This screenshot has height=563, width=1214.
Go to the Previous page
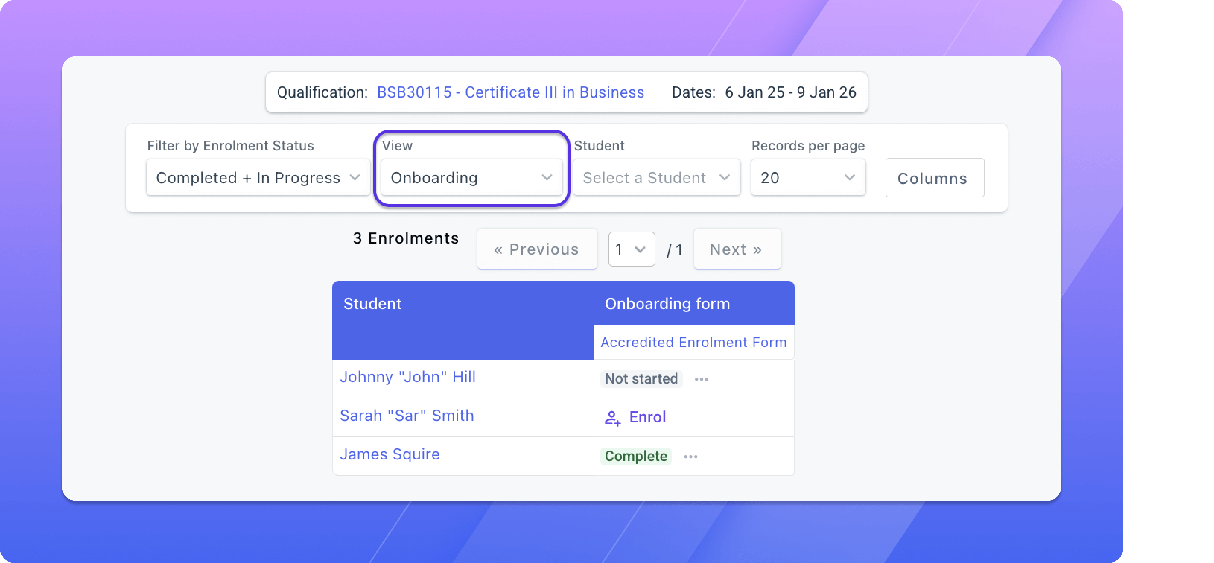pos(537,249)
